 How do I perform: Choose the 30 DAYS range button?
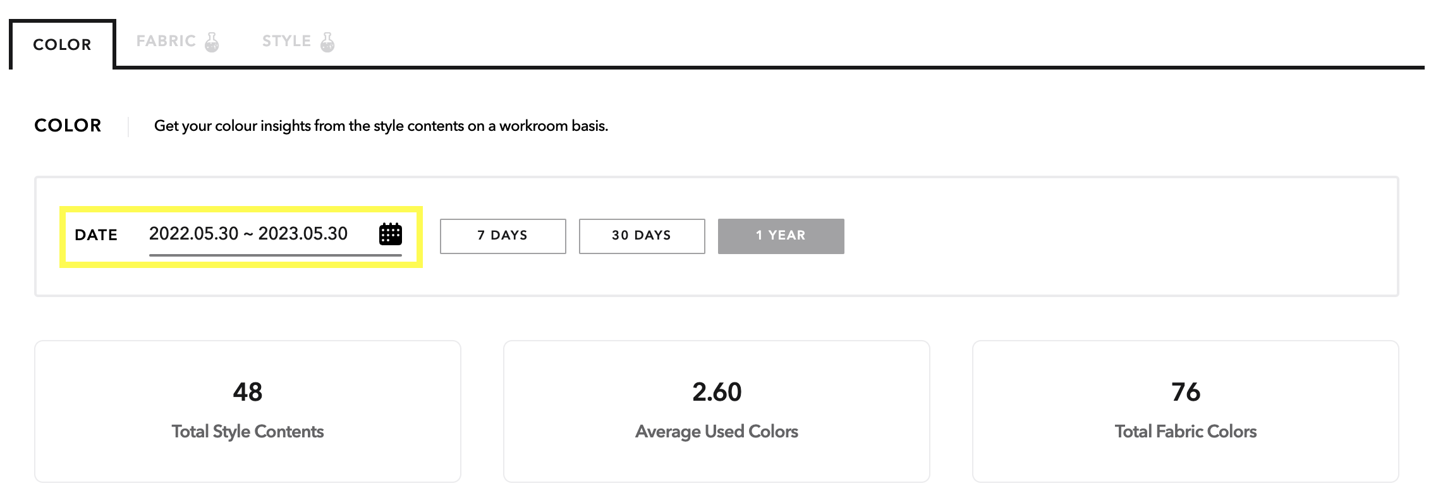pyautogui.click(x=642, y=236)
